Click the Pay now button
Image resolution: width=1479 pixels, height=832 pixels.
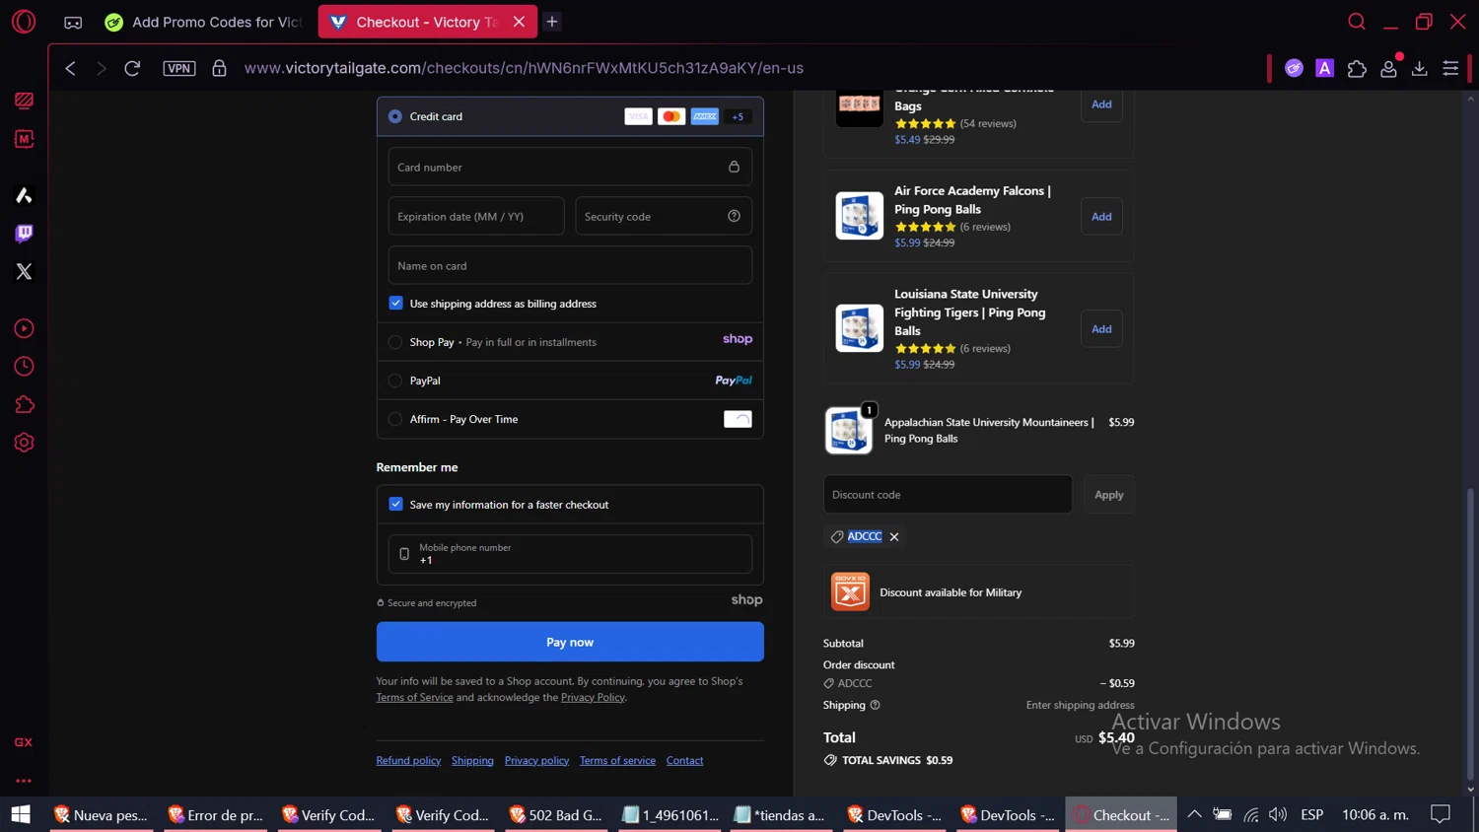click(x=570, y=642)
